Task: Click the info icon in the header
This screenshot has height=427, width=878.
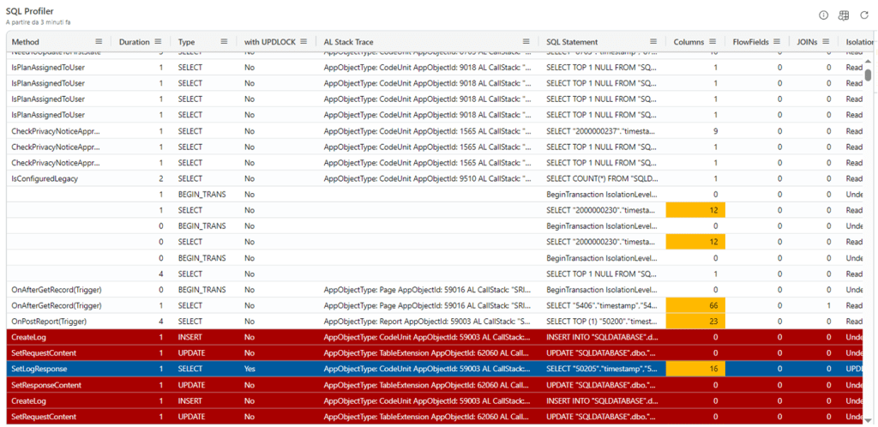Action: 824,15
